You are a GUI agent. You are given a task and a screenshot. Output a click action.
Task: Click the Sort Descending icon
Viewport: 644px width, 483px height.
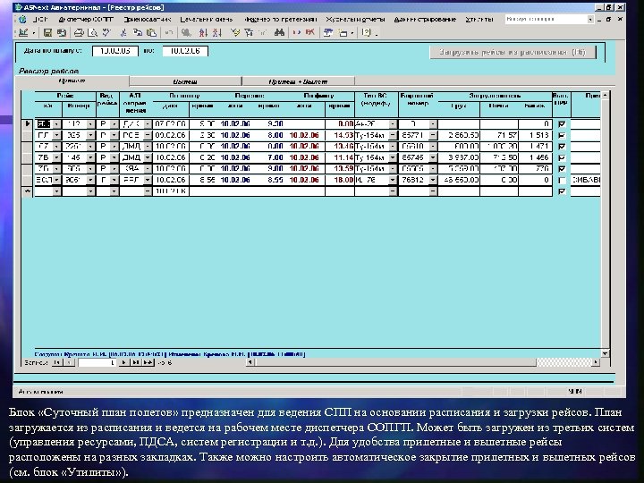pyautogui.click(x=217, y=32)
